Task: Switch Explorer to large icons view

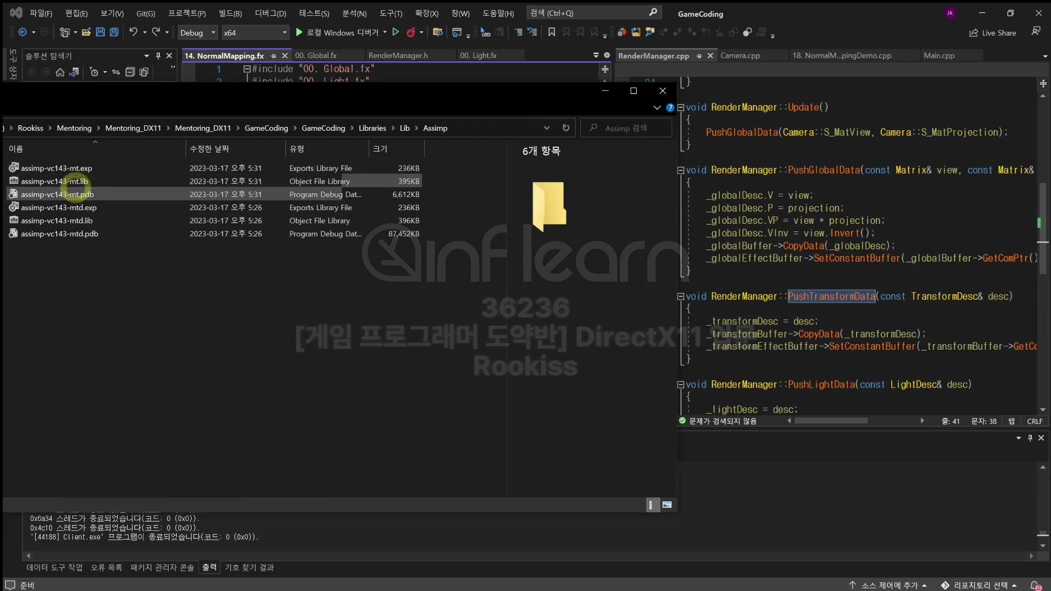Action: coord(667,505)
